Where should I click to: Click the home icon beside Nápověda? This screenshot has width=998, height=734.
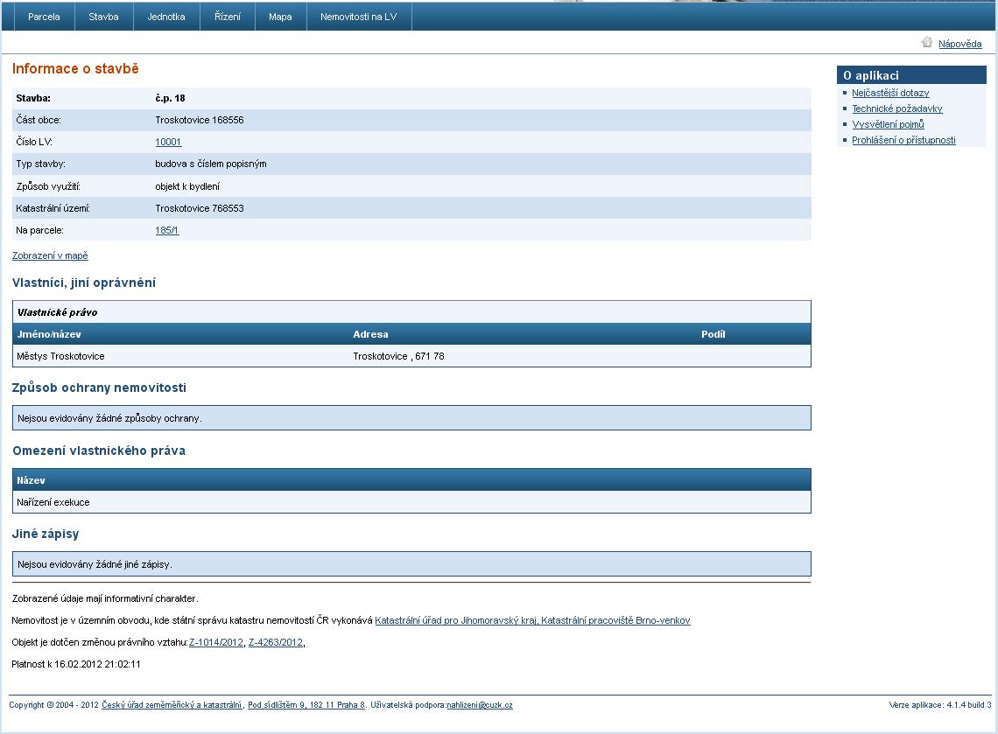(926, 42)
